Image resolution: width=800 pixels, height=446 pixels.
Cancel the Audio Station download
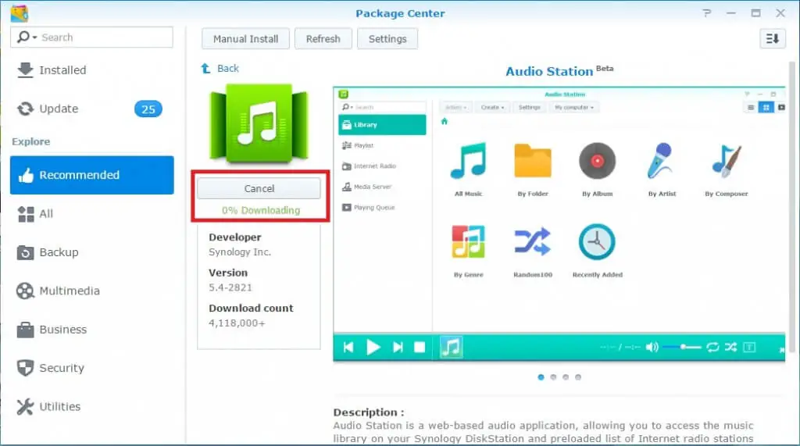click(259, 188)
